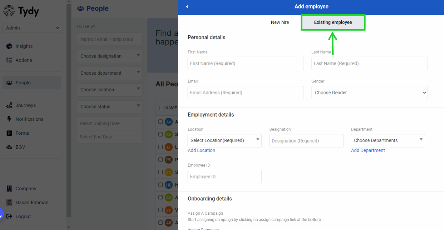Click the Designation input field
This screenshot has width=444, height=230.
click(x=307, y=141)
